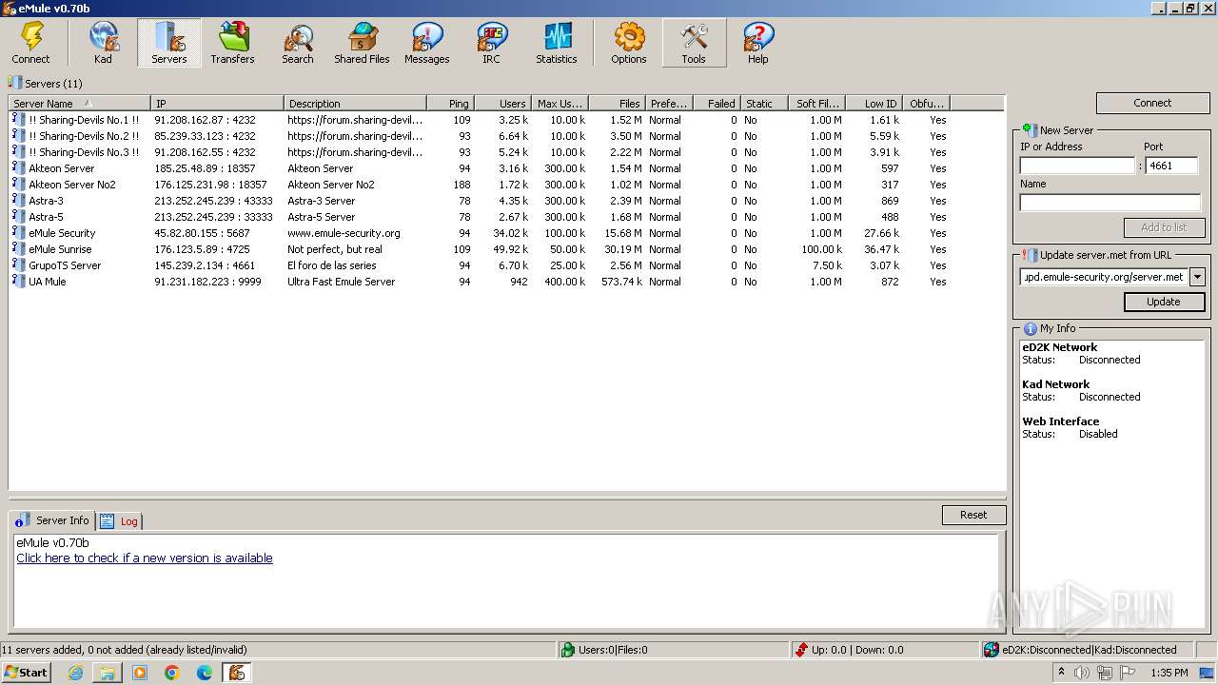This screenshot has width=1218, height=685.
Task: Sort by Static column header
Action: [764, 103]
